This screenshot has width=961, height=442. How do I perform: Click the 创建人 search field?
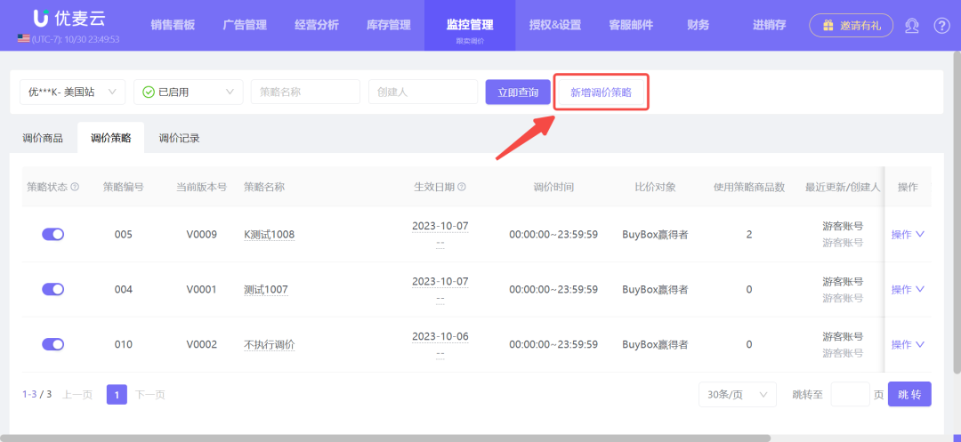[423, 92]
